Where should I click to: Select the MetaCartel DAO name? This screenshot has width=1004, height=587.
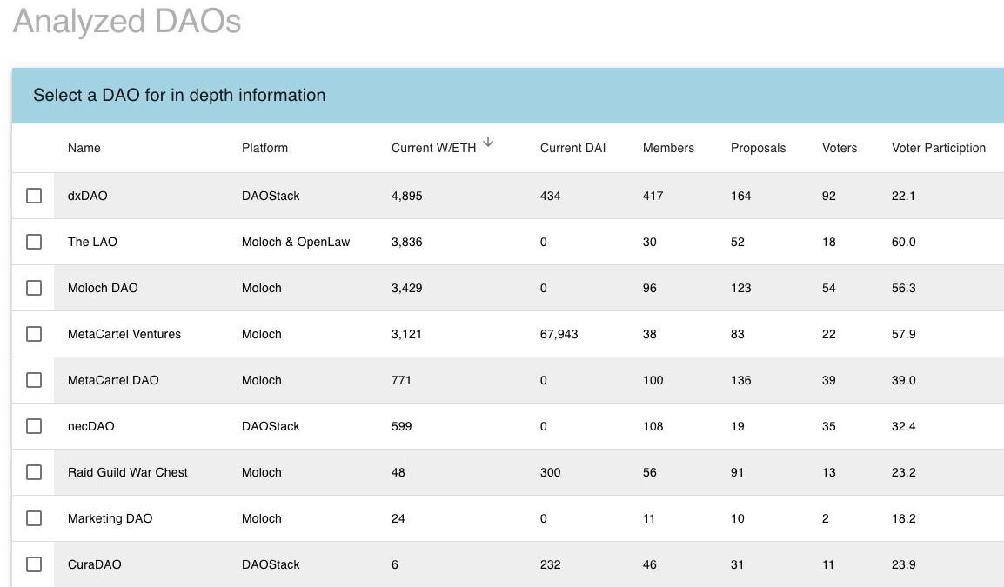point(113,380)
